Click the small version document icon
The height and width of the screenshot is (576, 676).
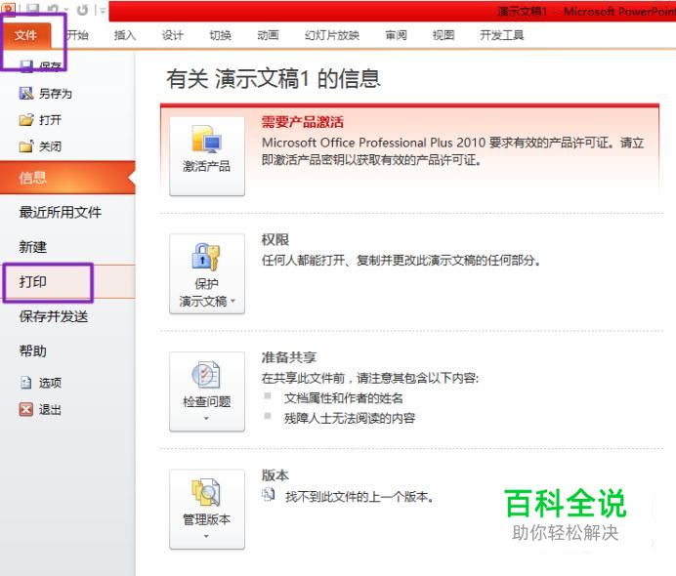[269, 495]
